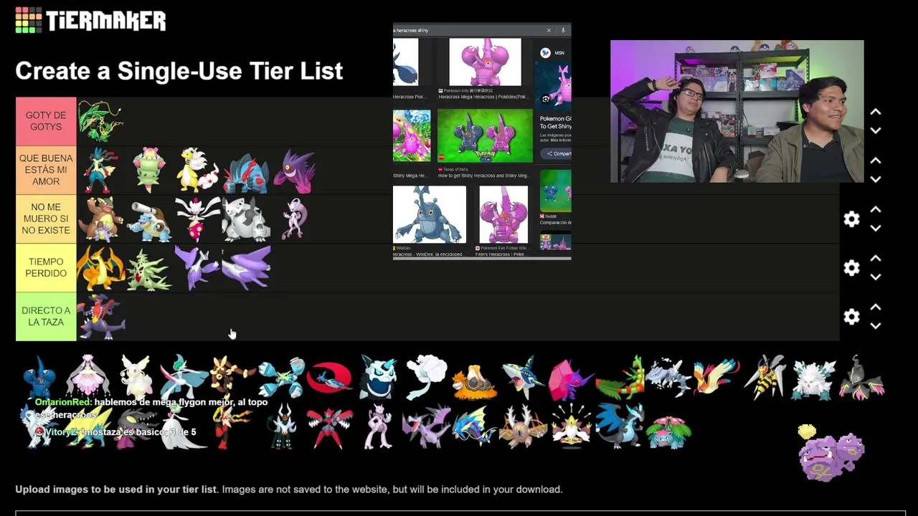Open settings gear for NO ME MUERO row
The width and height of the screenshot is (918, 516).
(851, 219)
